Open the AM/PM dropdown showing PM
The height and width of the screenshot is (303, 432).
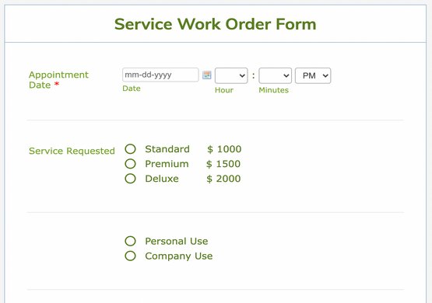[x=313, y=75]
